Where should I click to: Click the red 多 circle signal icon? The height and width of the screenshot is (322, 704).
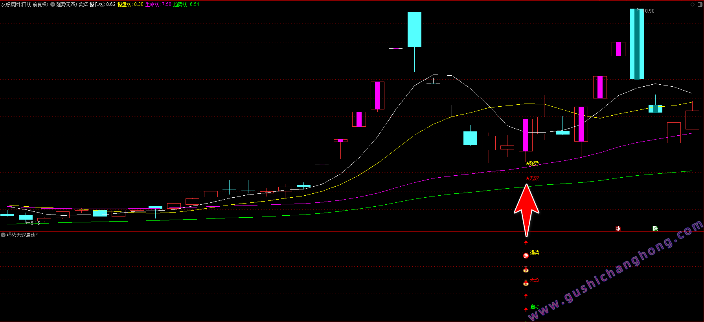coord(526,256)
